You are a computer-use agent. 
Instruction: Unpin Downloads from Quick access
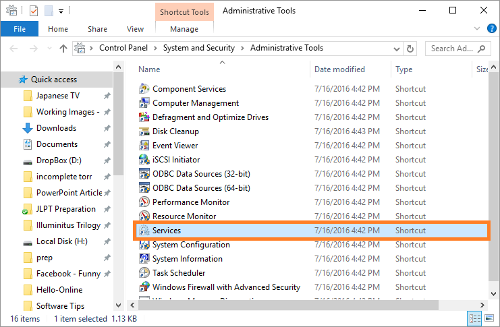click(107, 128)
